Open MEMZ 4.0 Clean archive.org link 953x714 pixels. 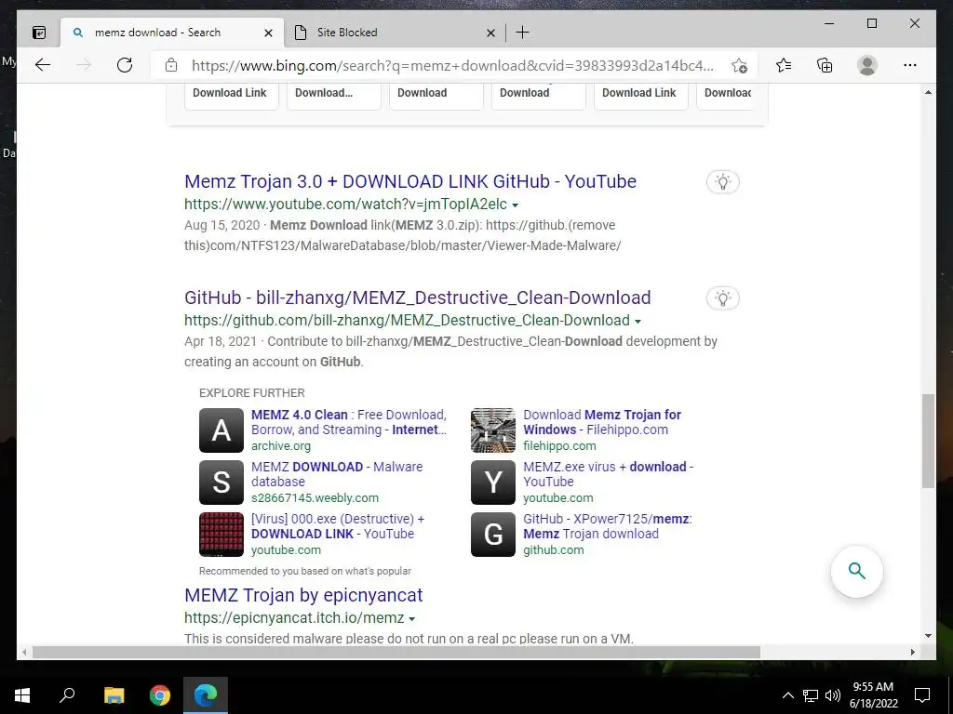coord(349,422)
